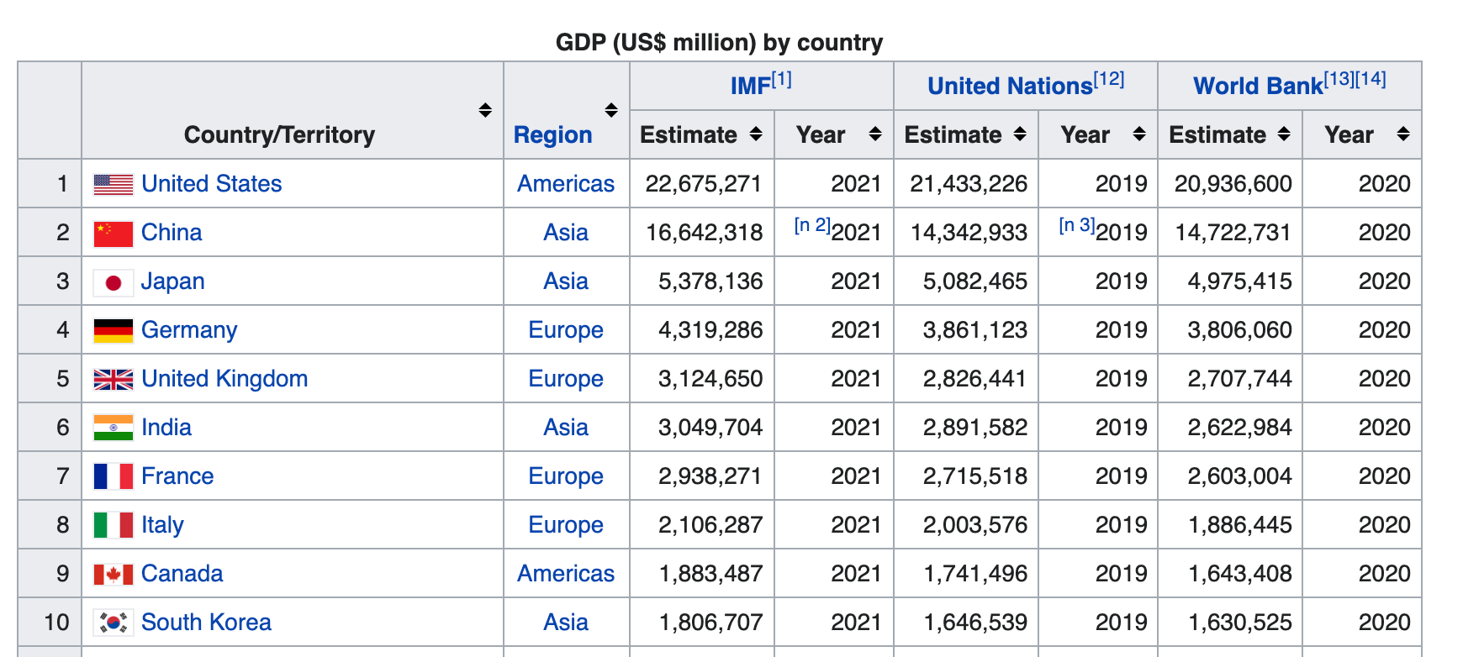
Task: Open footnote [n 2] in China row
Action: (812, 225)
